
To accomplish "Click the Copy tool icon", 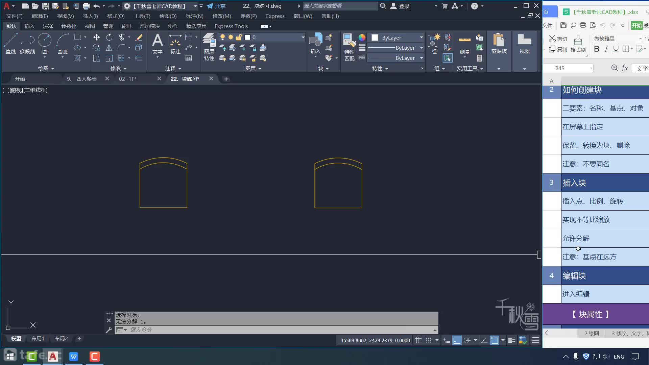I will pos(97,48).
